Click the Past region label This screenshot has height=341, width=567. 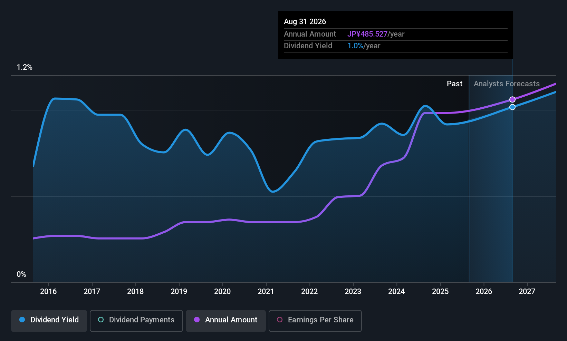(454, 84)
